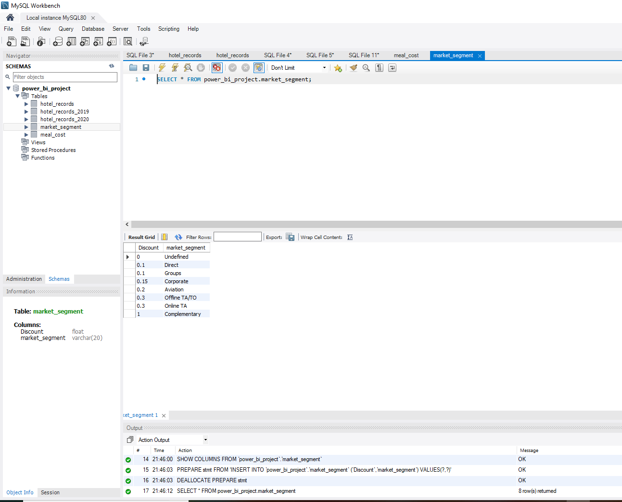Toggle invisible characters display in SQL editor
The width and height of the screenshot is (622, 502).
coord(379,67)
